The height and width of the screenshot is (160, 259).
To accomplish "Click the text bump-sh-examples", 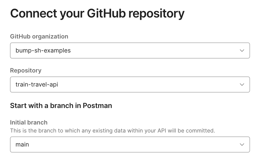I will click(43, 50).
